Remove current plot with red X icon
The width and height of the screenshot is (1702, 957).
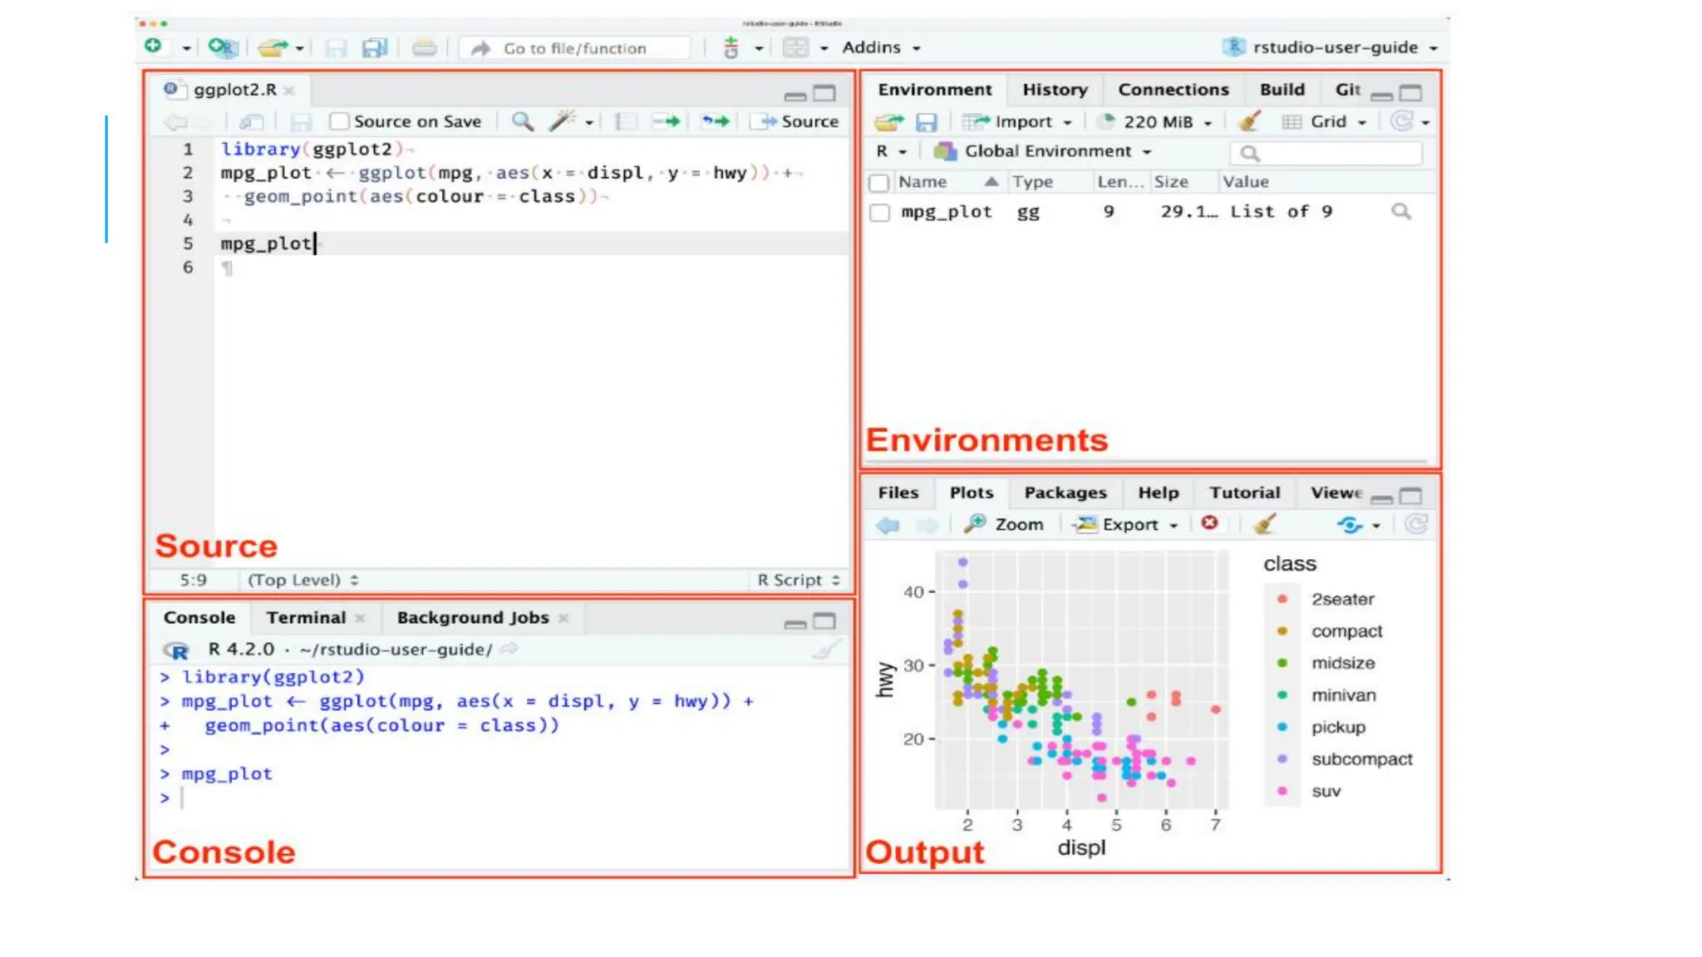coord(1209,523)
